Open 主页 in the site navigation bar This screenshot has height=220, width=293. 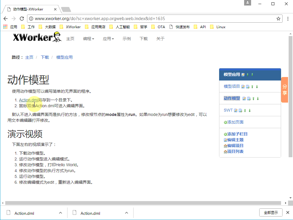point(70,39)
